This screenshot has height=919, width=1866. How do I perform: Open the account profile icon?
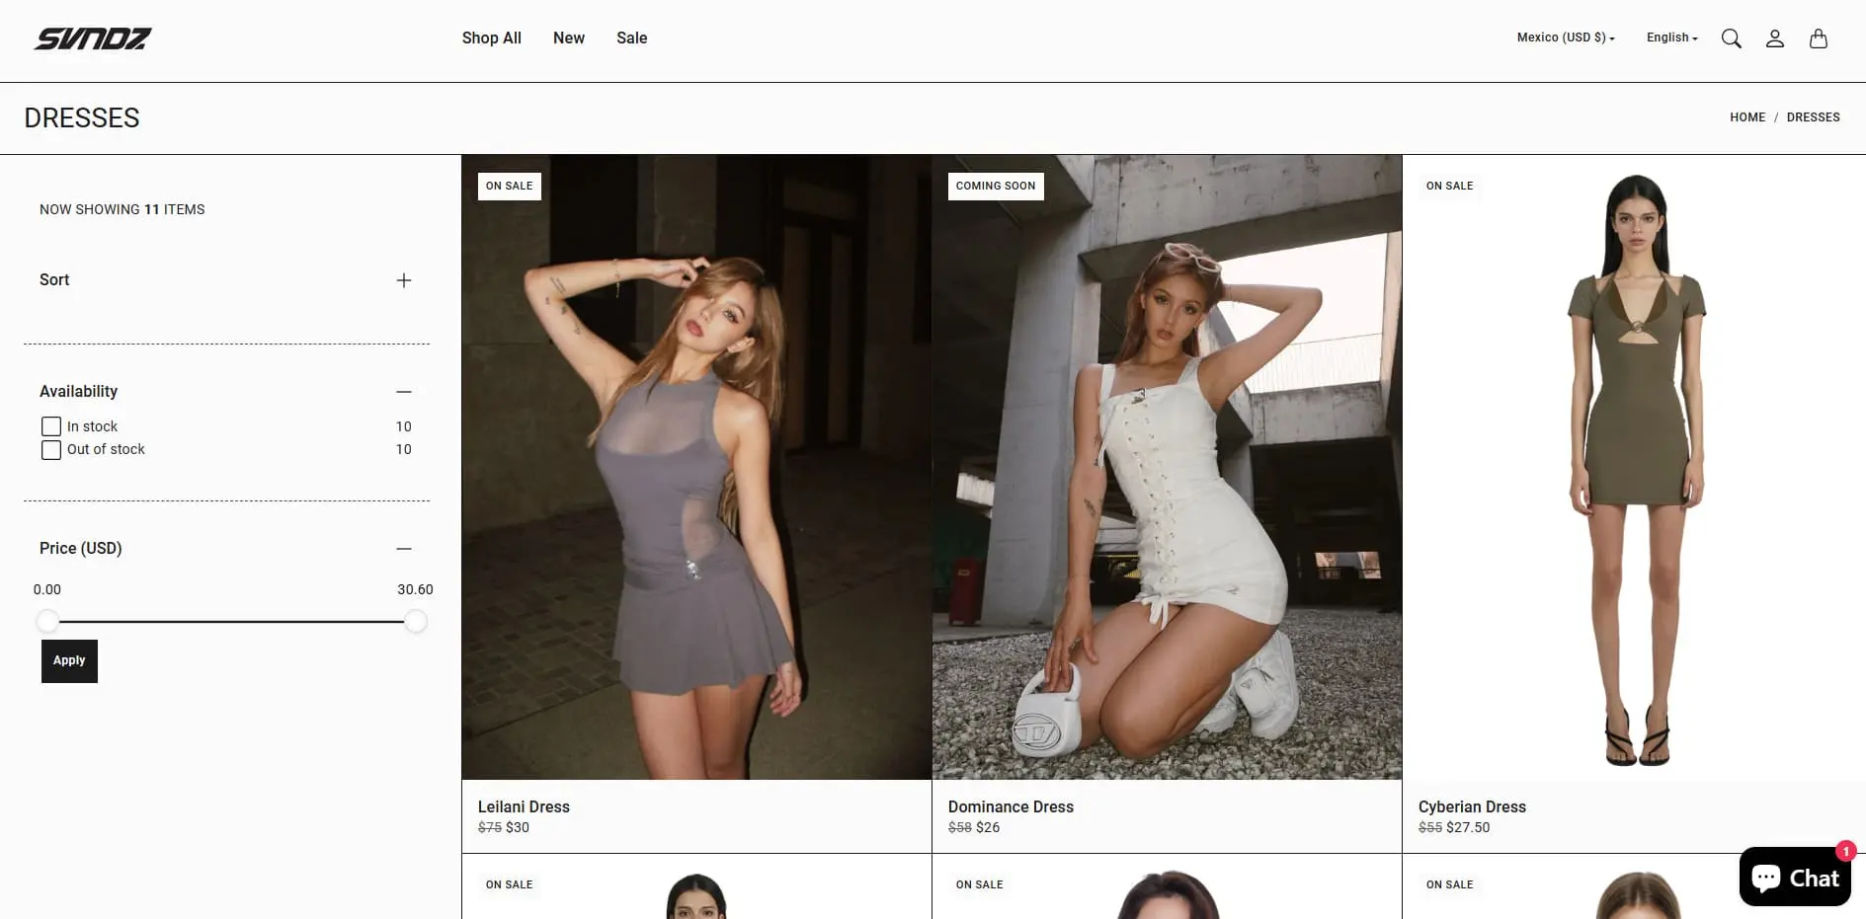pos(1774,38)
